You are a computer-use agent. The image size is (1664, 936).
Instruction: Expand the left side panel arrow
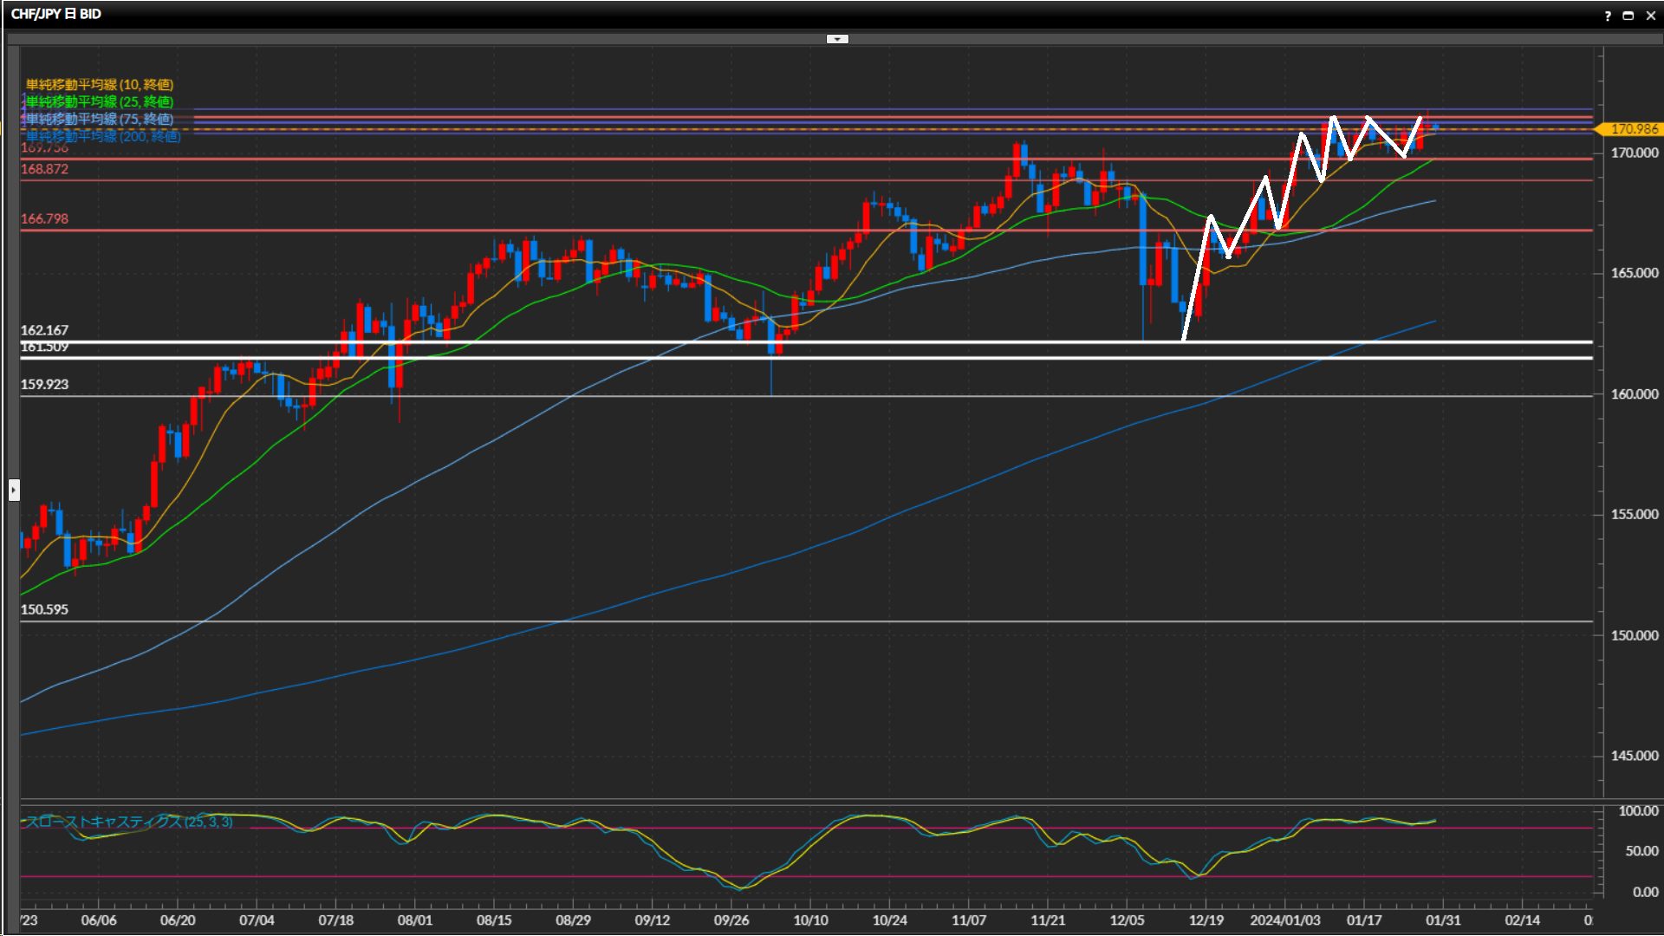[x=14, y=491]
